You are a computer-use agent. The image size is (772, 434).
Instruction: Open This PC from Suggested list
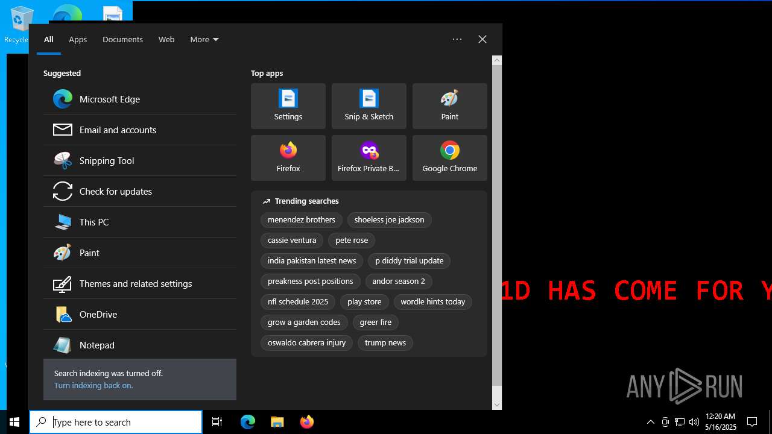[x=140, y=222]
